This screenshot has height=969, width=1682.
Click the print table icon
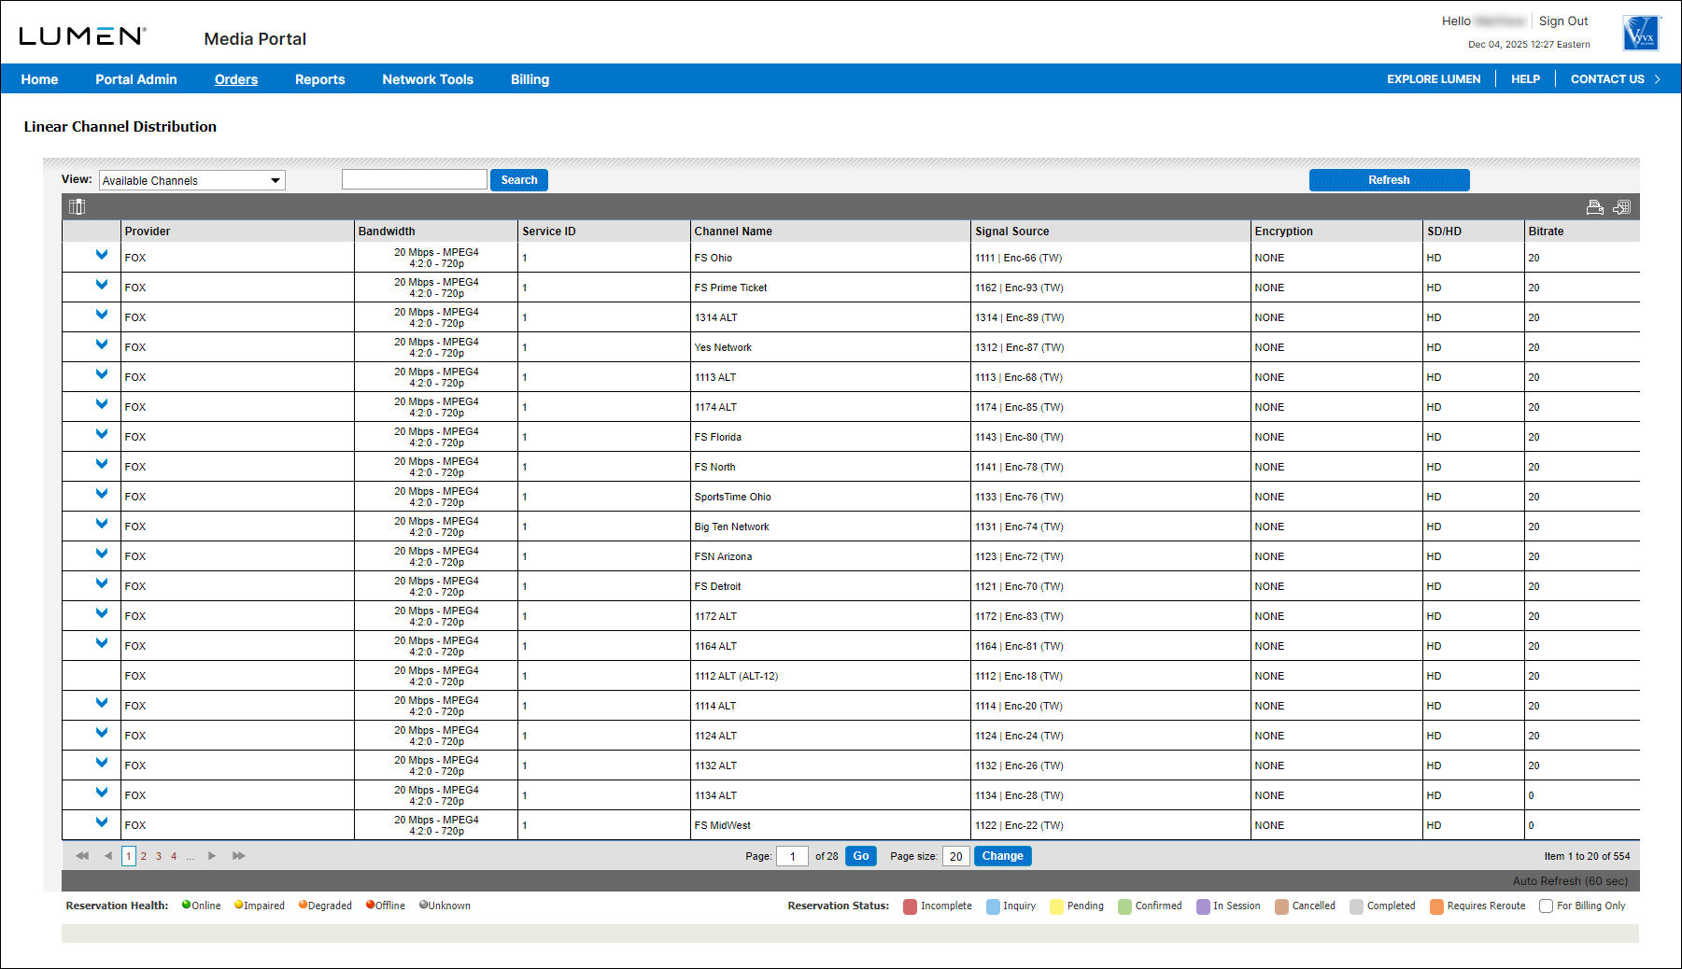pos(1594,207)
